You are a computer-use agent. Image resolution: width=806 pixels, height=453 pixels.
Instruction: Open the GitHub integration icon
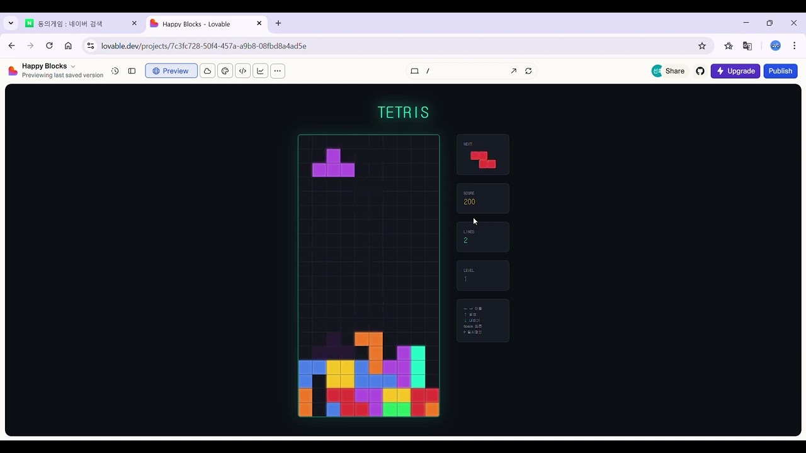pos(700,71)
